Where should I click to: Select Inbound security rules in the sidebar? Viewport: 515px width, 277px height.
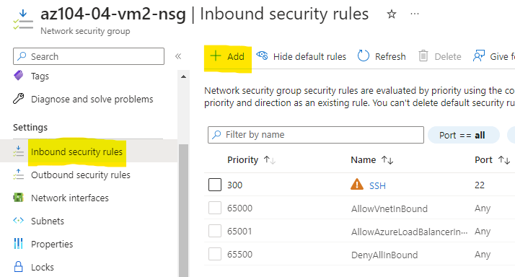(x=76, y=151)
